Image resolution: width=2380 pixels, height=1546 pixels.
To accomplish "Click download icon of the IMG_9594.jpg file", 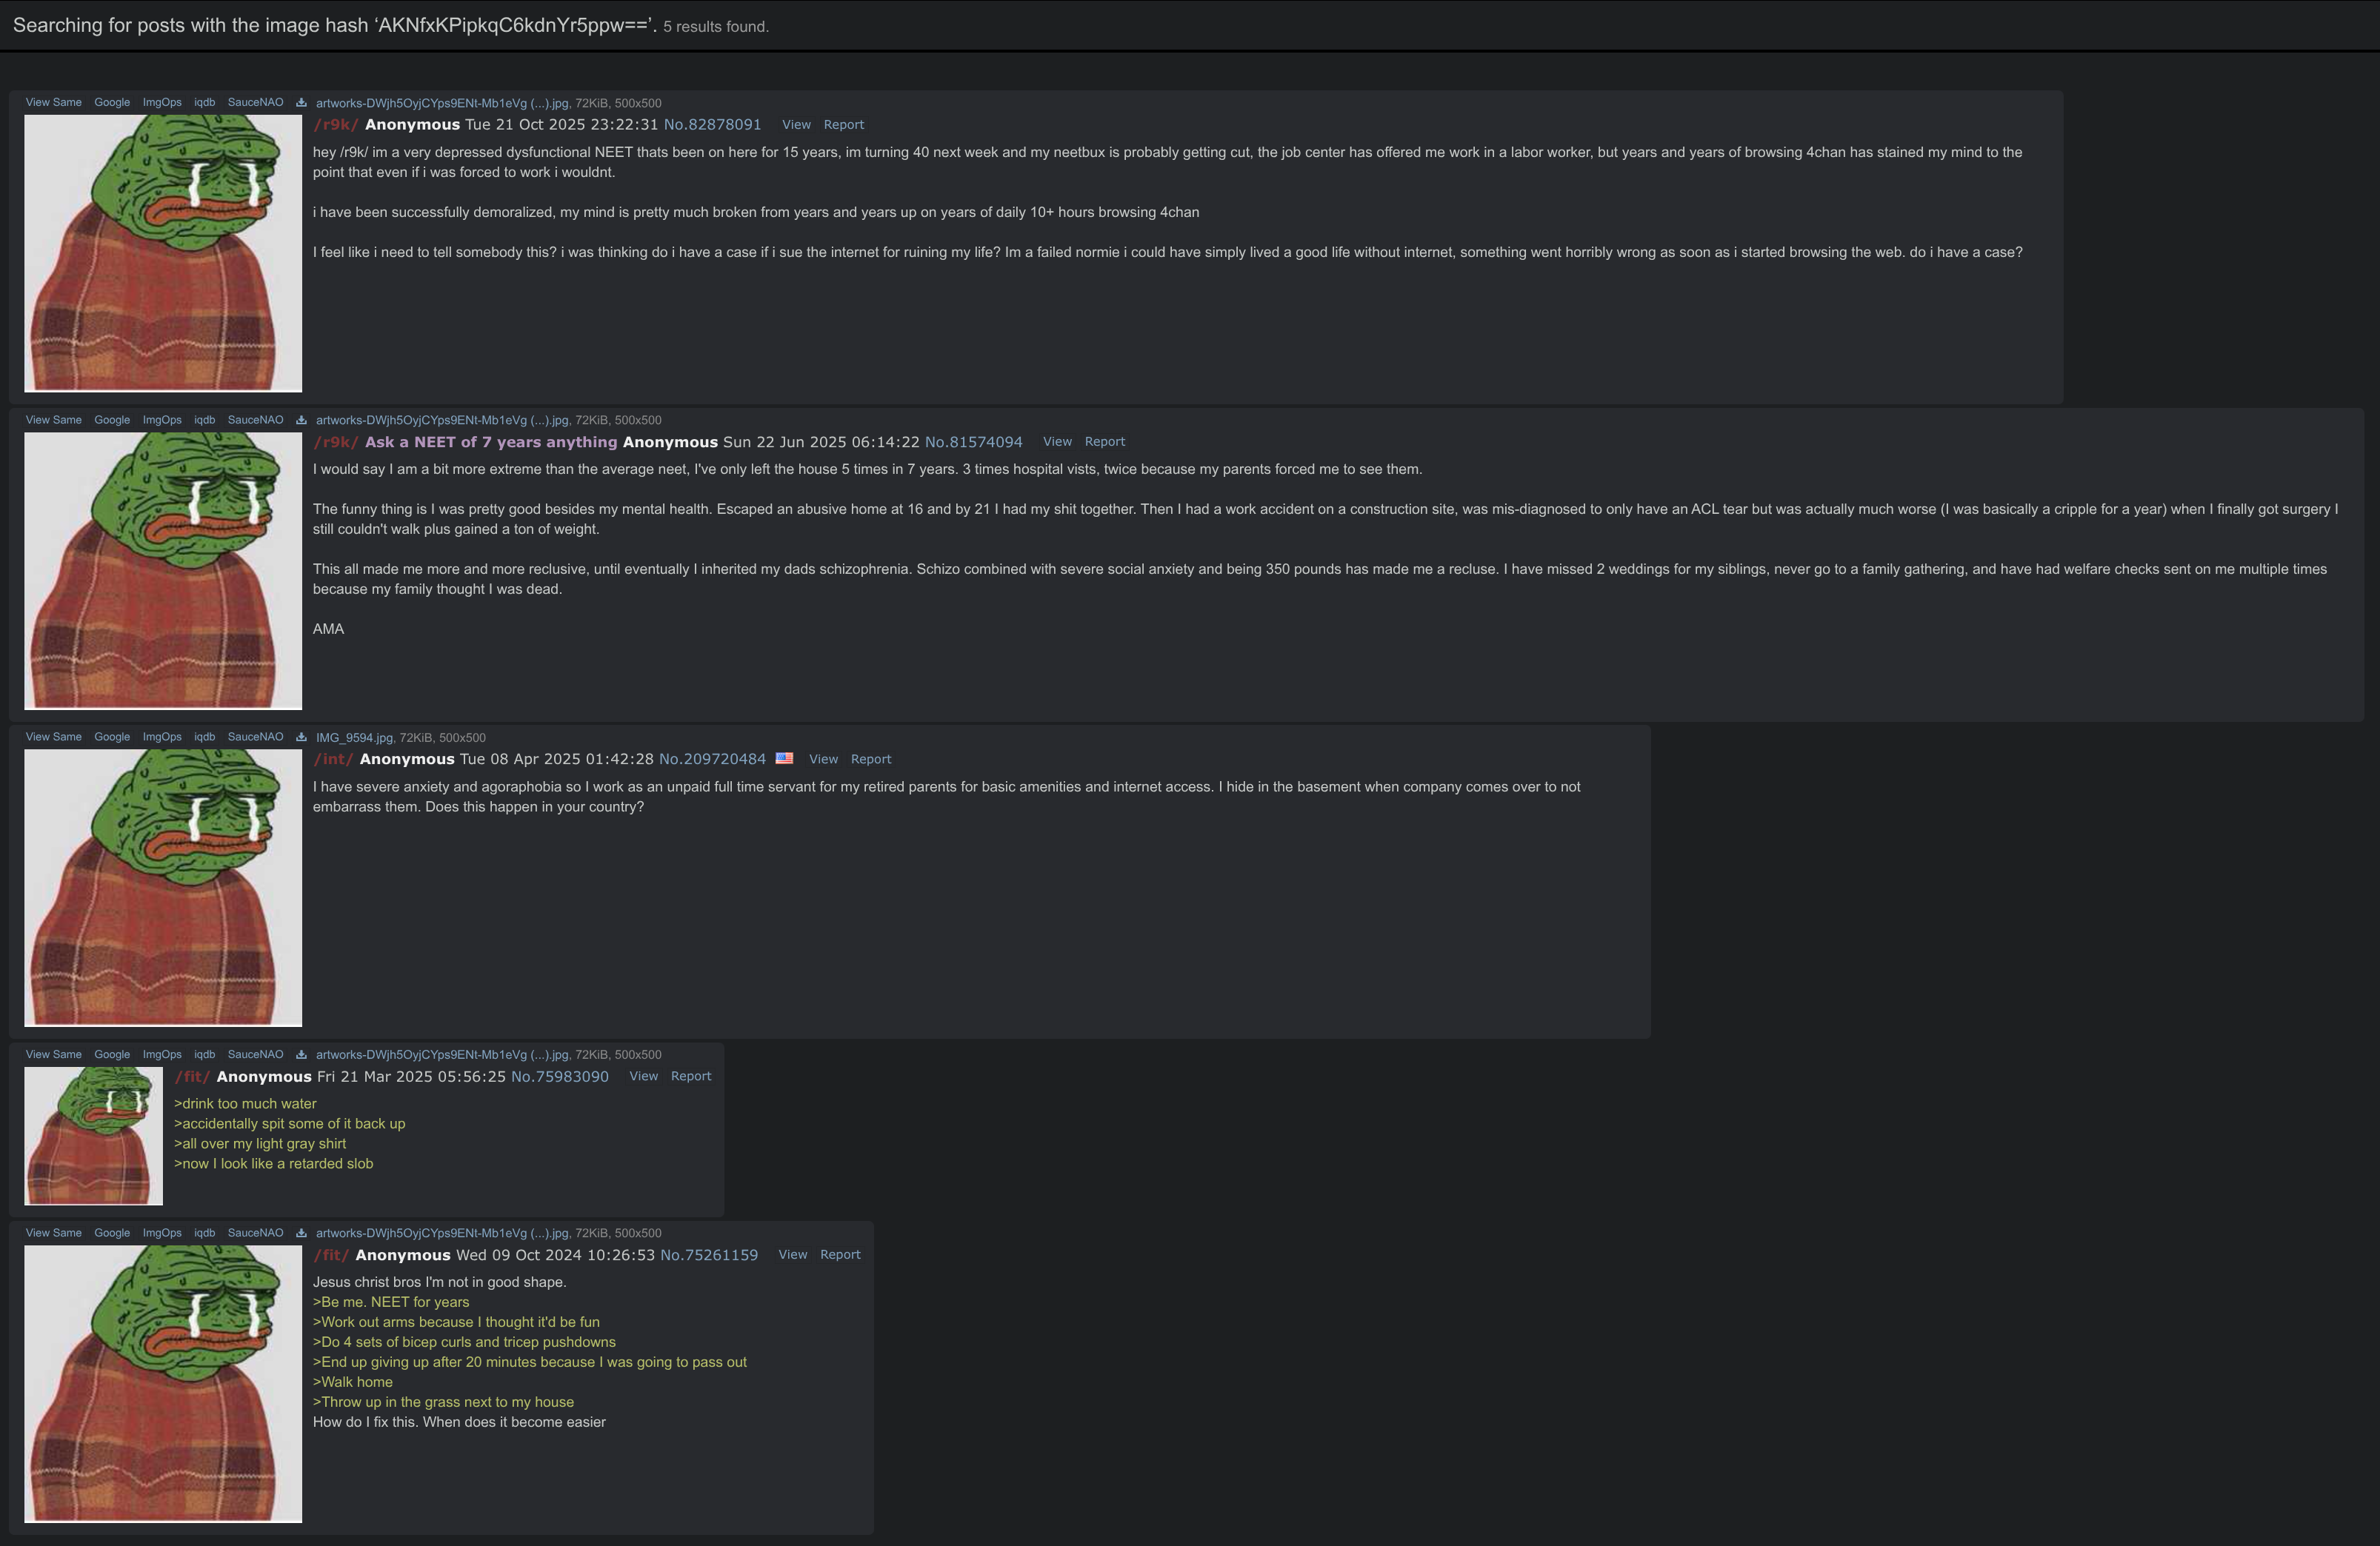I will click(x=301, y=737).
